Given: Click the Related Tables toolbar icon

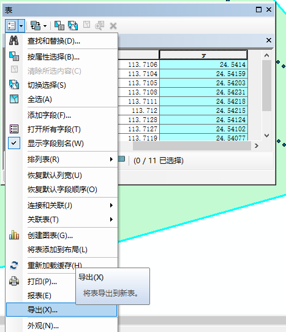Looking at the screenshot, I should click(x=36, y=26).
